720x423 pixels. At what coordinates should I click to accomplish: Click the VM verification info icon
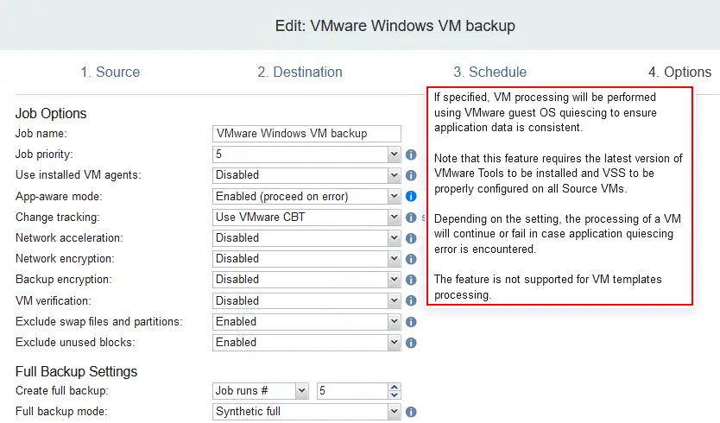coord(411,300)
